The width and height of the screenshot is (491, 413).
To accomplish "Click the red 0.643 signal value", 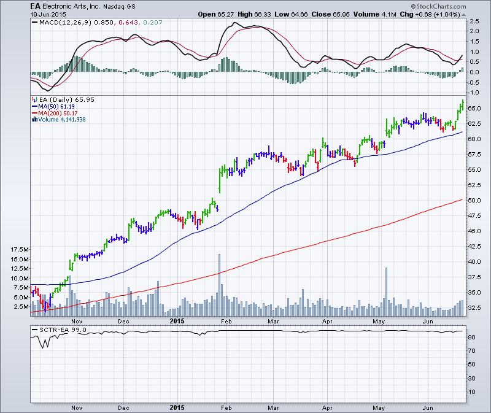I will 128,22.
